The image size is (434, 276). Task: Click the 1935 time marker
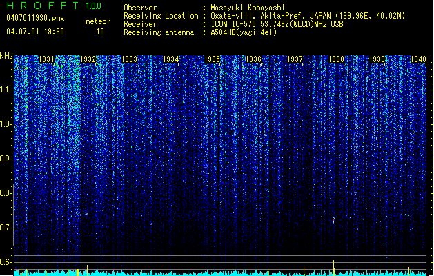coord(212,59)
